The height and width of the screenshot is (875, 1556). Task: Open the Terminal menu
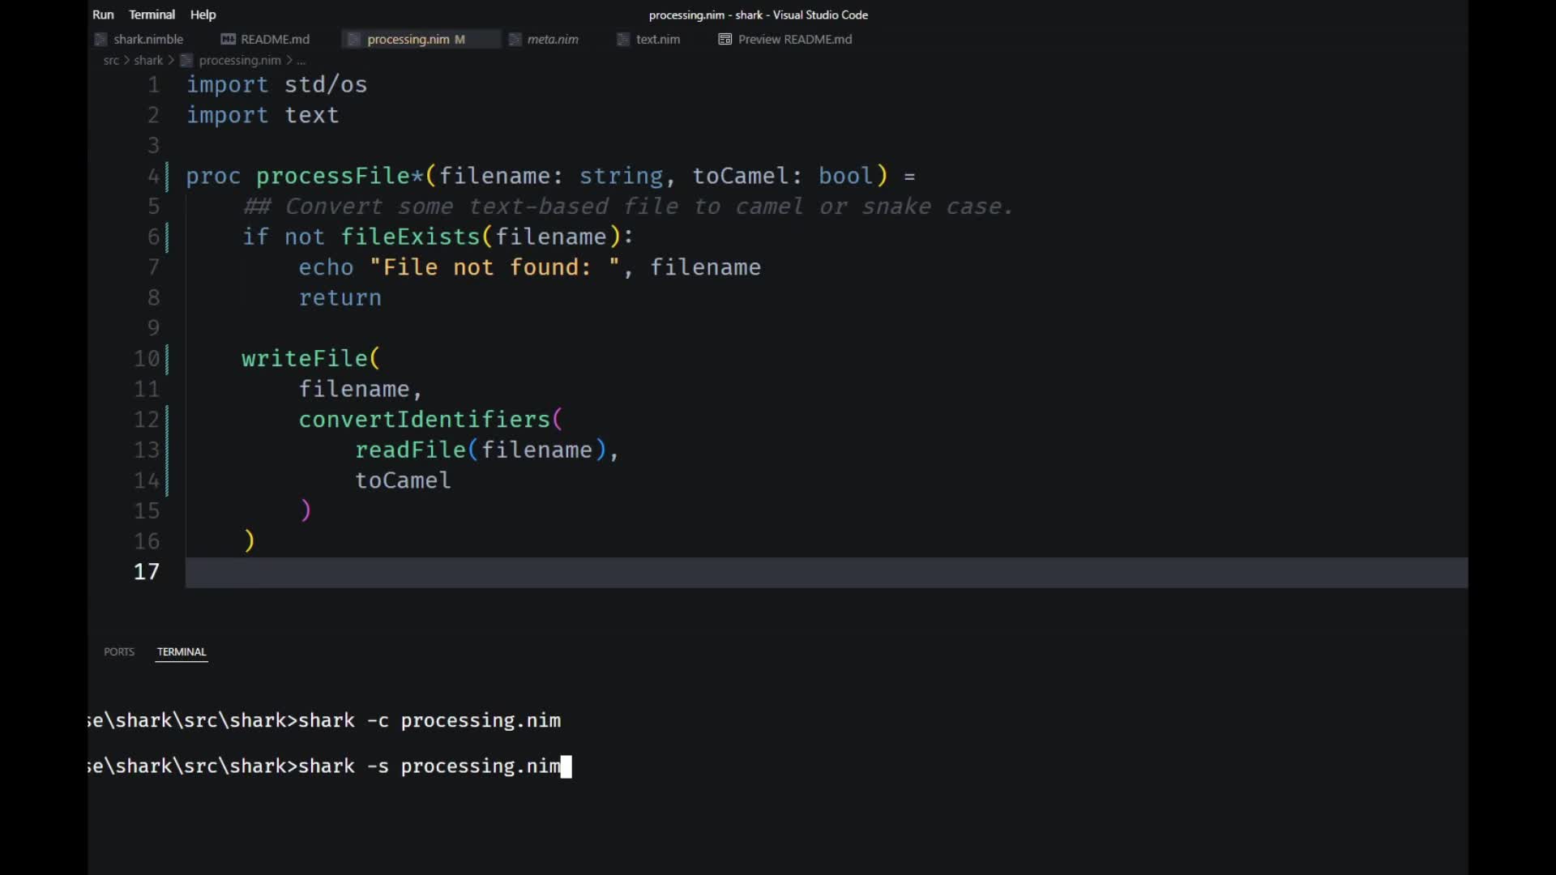tap(152, 15)
